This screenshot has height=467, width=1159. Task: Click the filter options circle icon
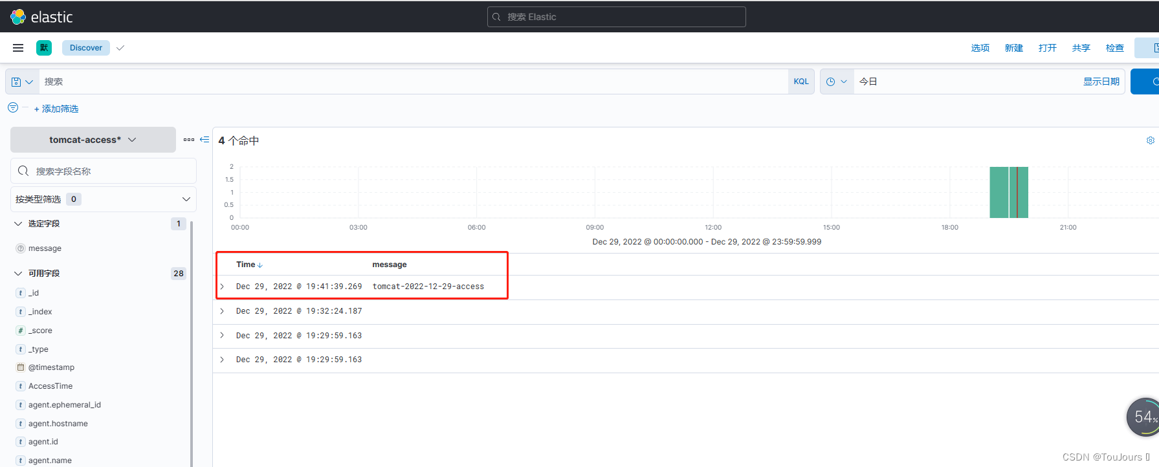13,108
